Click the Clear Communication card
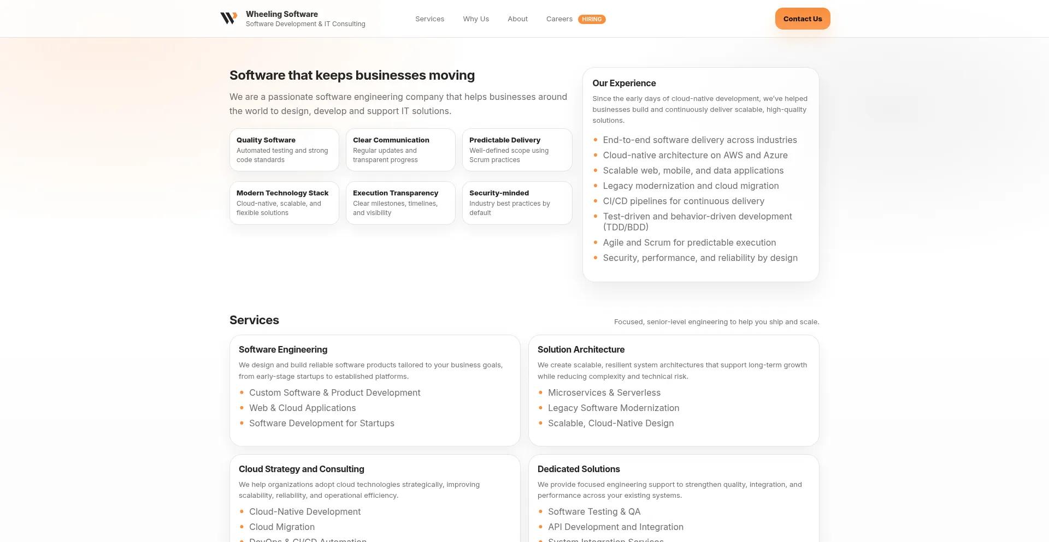 click(x=400, y=150)
